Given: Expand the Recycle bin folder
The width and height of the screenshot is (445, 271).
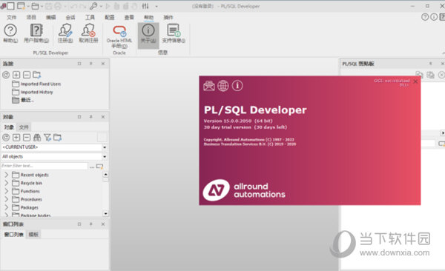Looking at the screenshot, I should [6, 183].
